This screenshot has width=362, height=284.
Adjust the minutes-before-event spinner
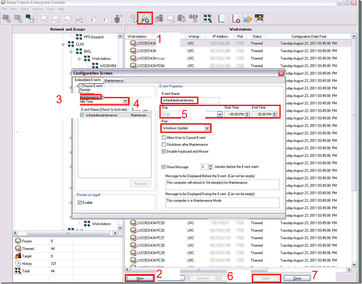(x=210, y=167)
